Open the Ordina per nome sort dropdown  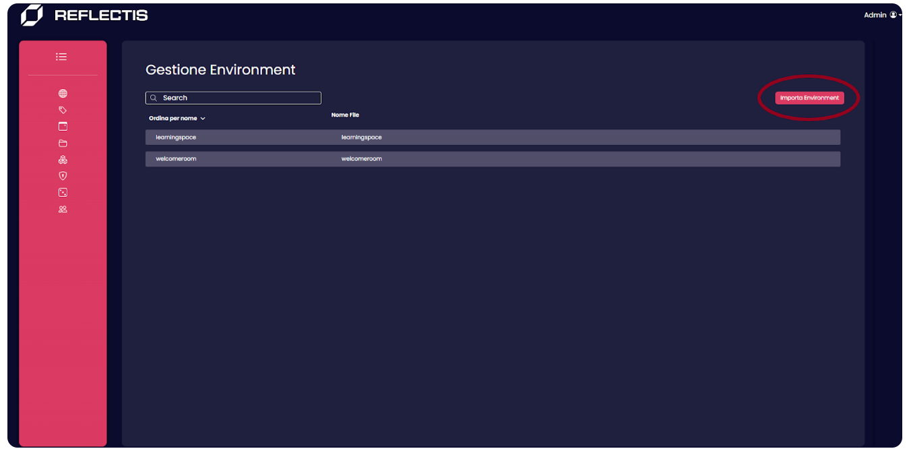[177, 119]
